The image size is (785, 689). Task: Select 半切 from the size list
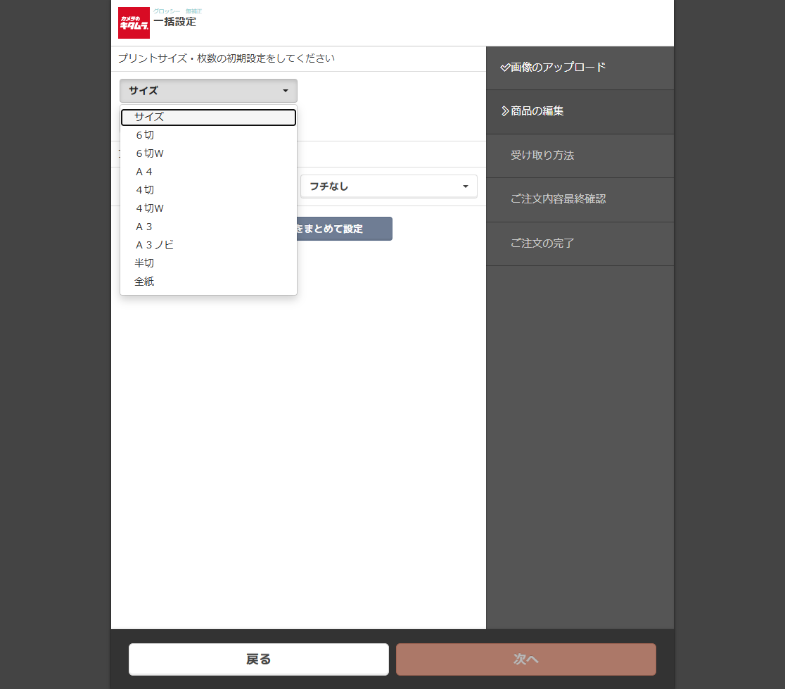point(144,263)
